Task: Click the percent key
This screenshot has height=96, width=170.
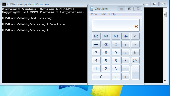Action: 135,53
